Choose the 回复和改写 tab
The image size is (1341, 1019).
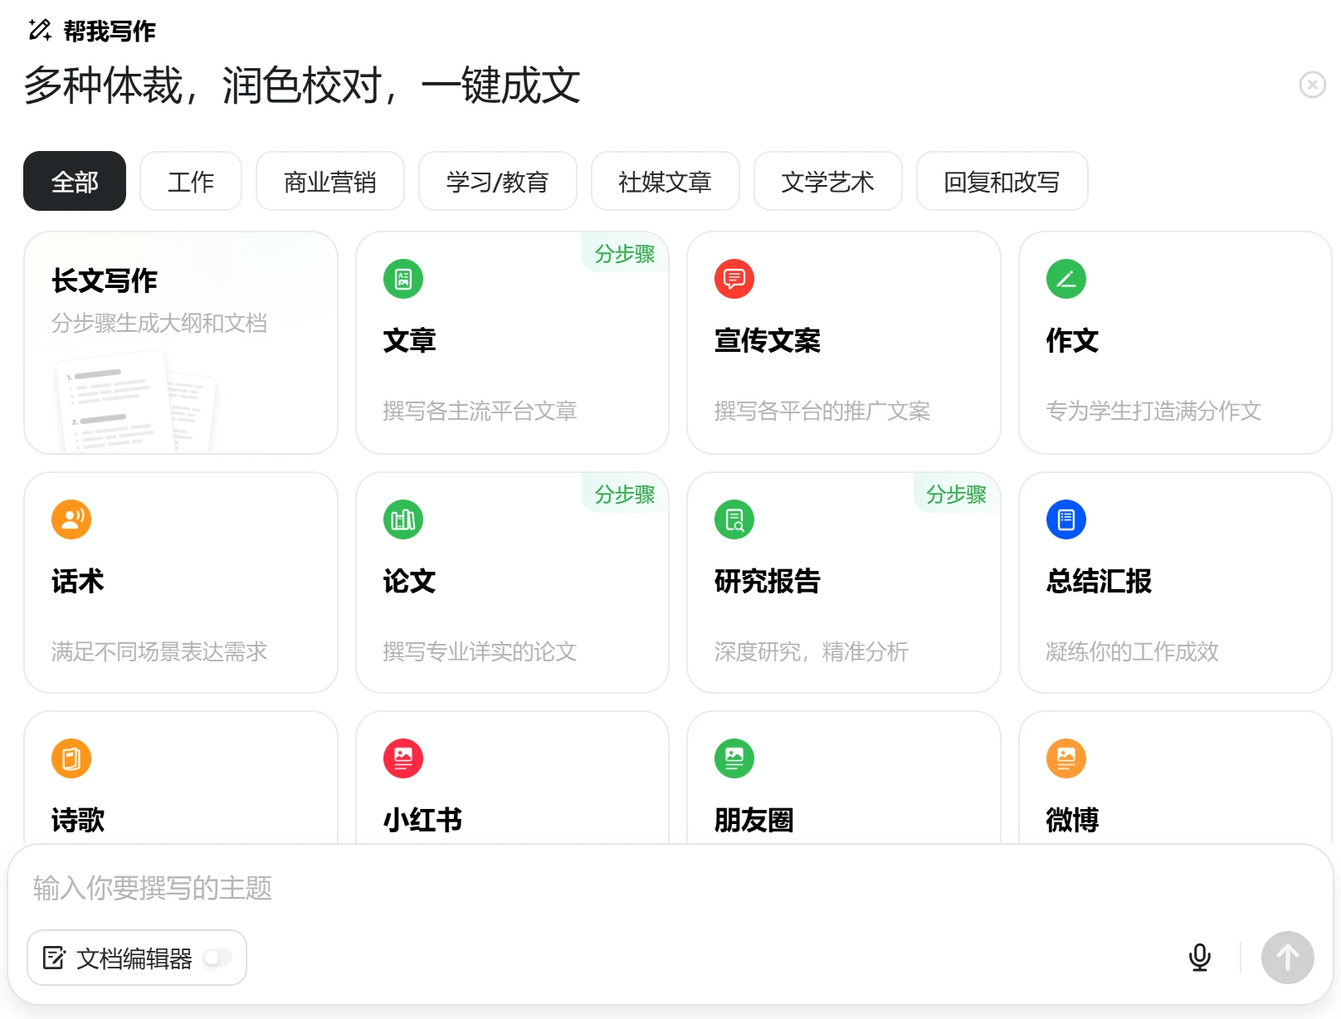[x=1002, y=182]
